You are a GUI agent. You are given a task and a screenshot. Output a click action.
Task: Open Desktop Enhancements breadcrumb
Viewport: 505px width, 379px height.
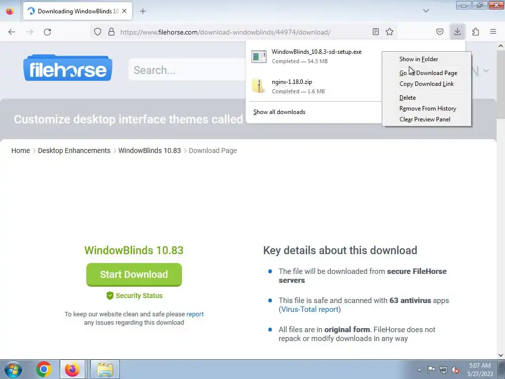pyautogui.click(x=74, y=151)
